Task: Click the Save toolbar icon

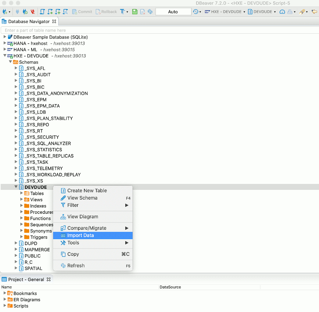Action: point(135,11)
